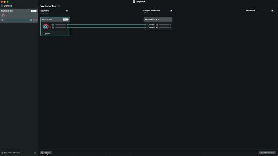The width and height of the screenshot is (278, 156).
Task: Click the Devices sidebar header icon
Action: (2, 6)
